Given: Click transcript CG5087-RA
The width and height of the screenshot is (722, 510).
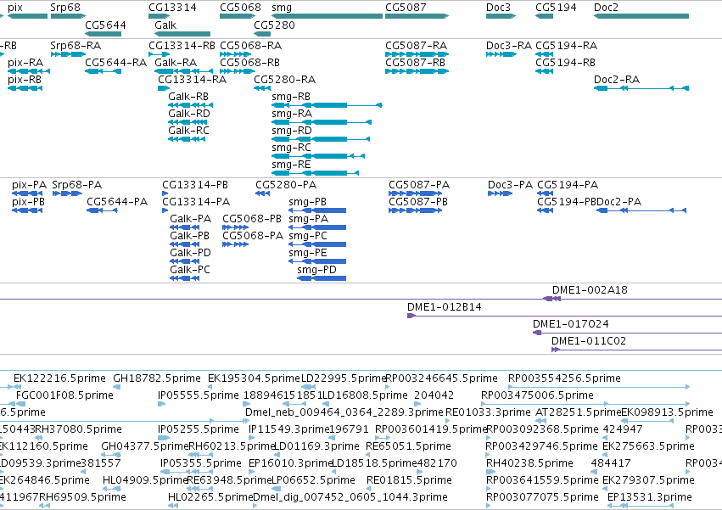Looking at the screenshot, I should click(x=417, y=54).
